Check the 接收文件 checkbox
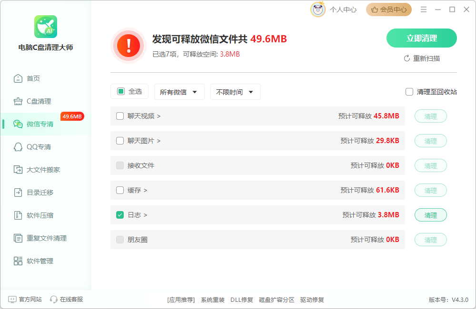The width and height of the screenshot is (476, 309). [120, 165]
